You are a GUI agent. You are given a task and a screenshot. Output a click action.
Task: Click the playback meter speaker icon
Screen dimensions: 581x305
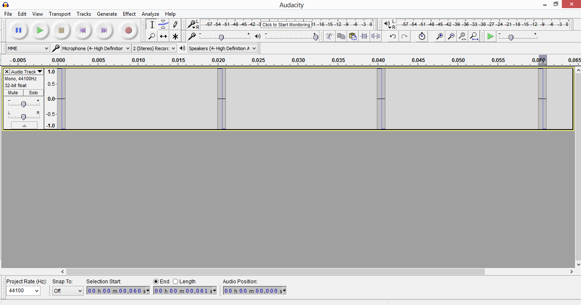[387, 24]
